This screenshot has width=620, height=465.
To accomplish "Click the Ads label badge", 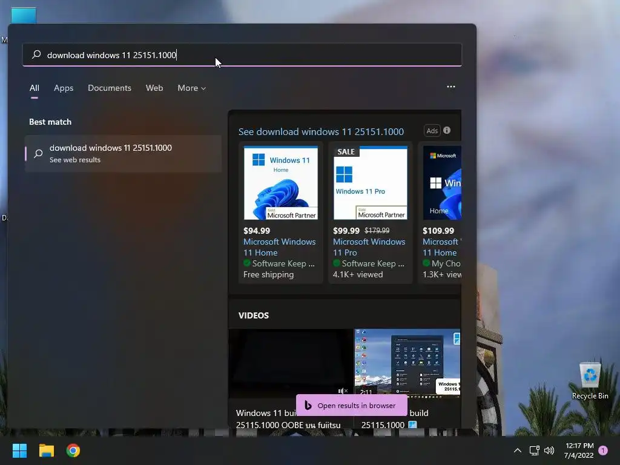I will pos(432,131).
